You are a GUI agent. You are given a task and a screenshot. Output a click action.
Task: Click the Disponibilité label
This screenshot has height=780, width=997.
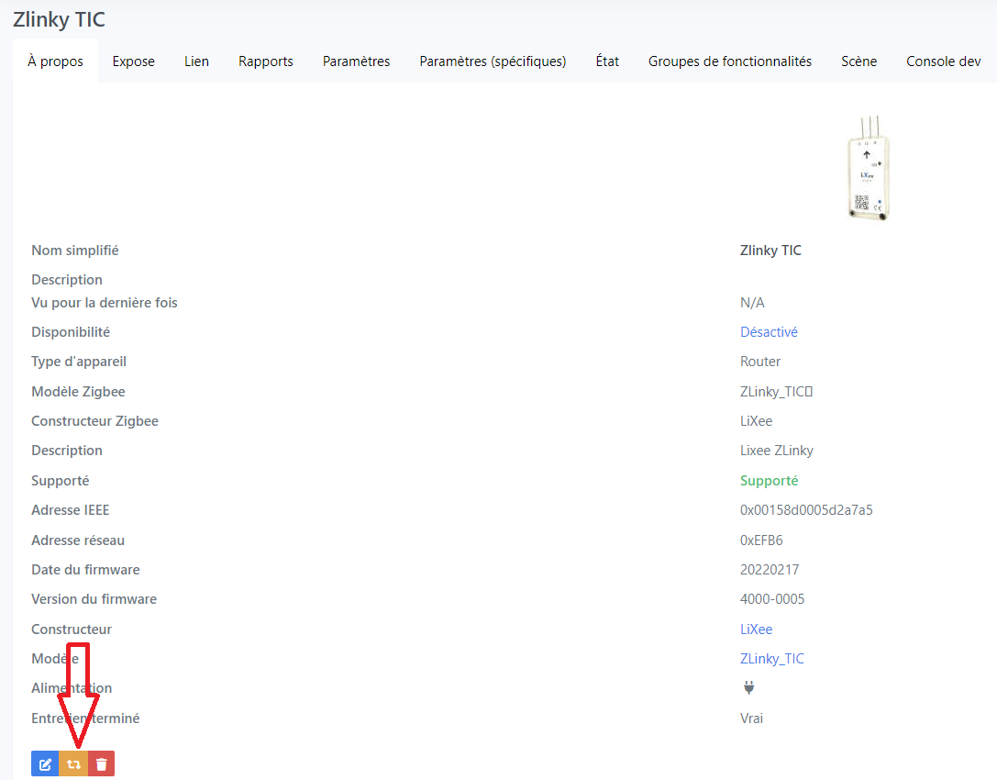[x=71, y=332]
